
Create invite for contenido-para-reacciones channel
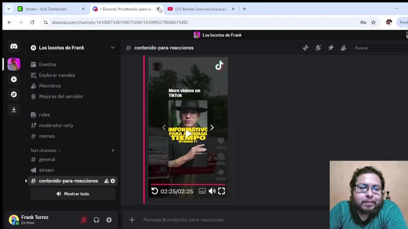click(x=106, y=181)
